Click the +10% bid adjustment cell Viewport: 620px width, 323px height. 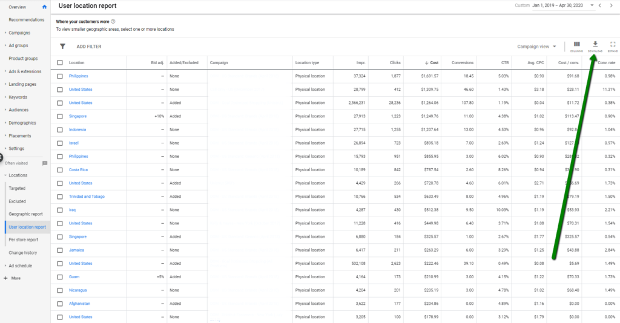(159, 117)
